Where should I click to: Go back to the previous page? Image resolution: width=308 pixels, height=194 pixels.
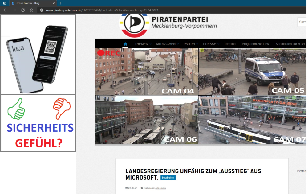point(6,10)
